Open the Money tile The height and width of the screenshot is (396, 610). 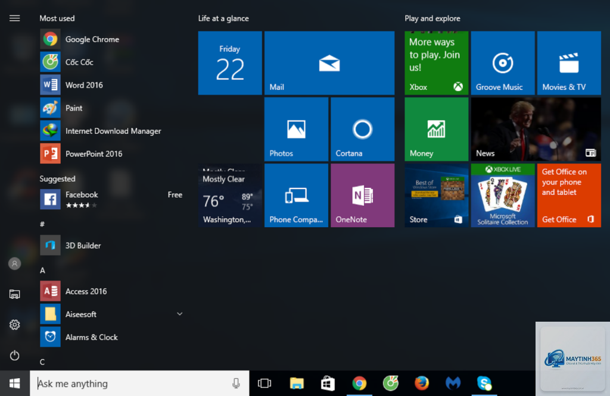tap(437, 129)
